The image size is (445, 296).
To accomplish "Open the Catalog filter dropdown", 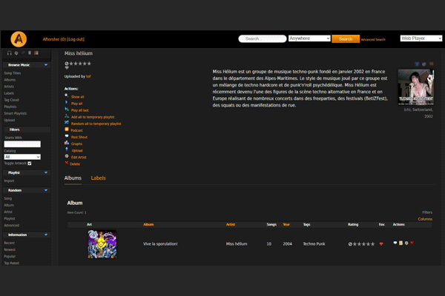I will (x=22, y=157).
